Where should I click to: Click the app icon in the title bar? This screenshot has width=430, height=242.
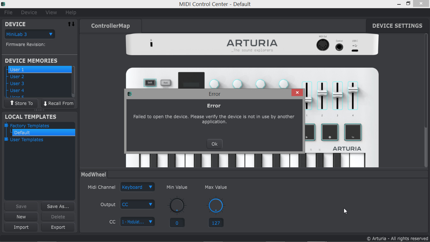(x=3, y=4)
